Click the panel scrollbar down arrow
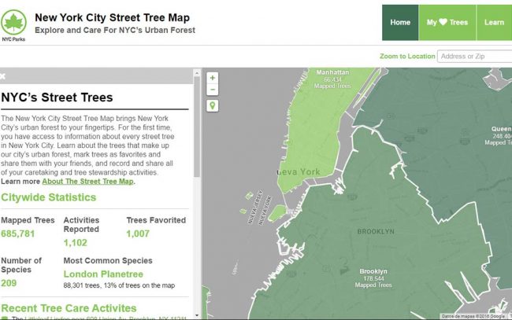The width and height of the screenshot is (512, 320). [197, 315]
